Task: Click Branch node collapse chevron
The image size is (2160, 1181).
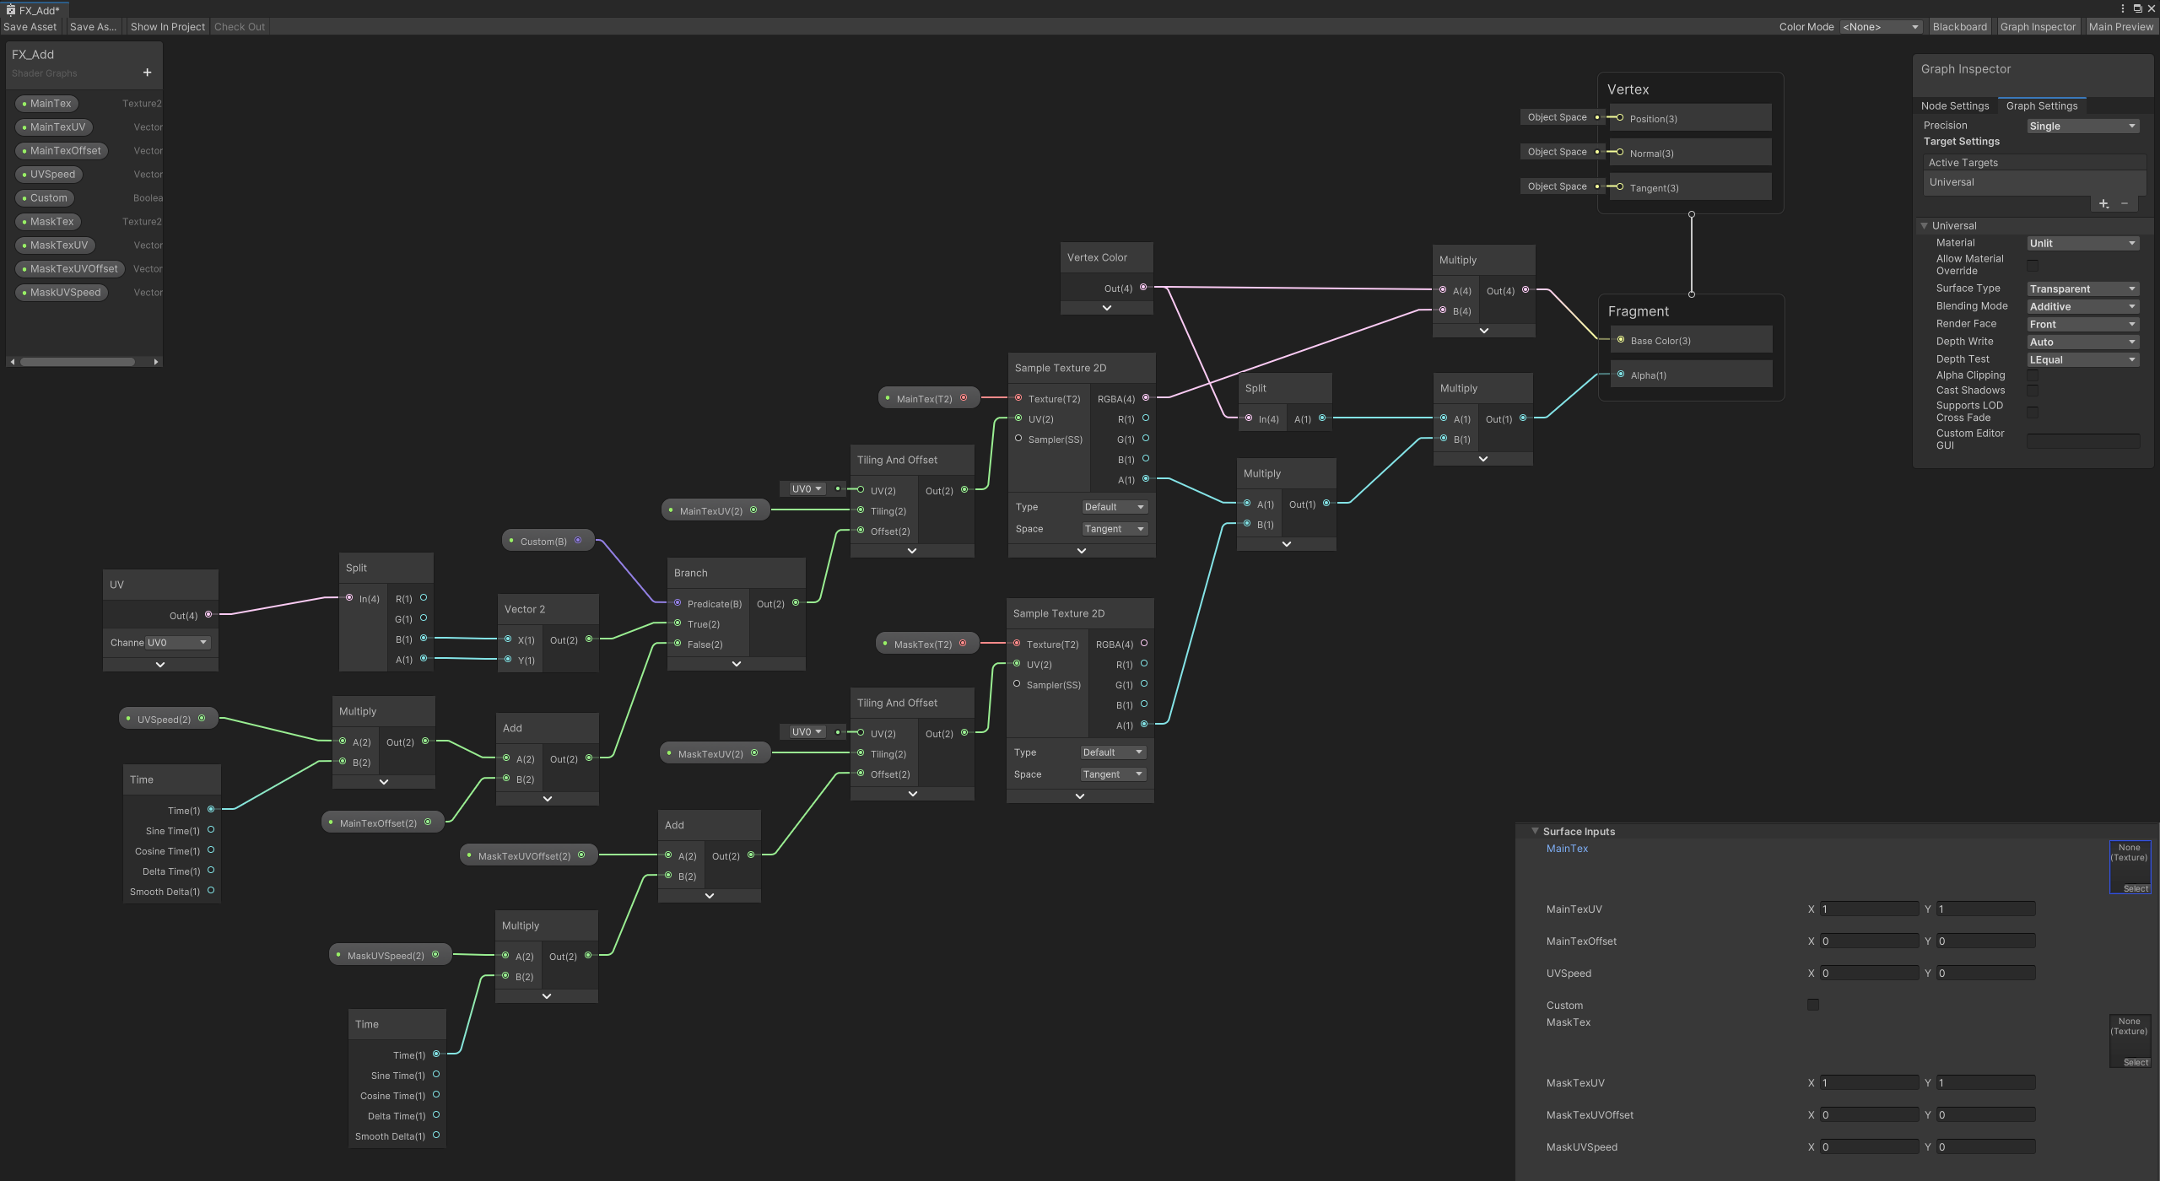Action: pyautogui.click(x=737, y=664)
